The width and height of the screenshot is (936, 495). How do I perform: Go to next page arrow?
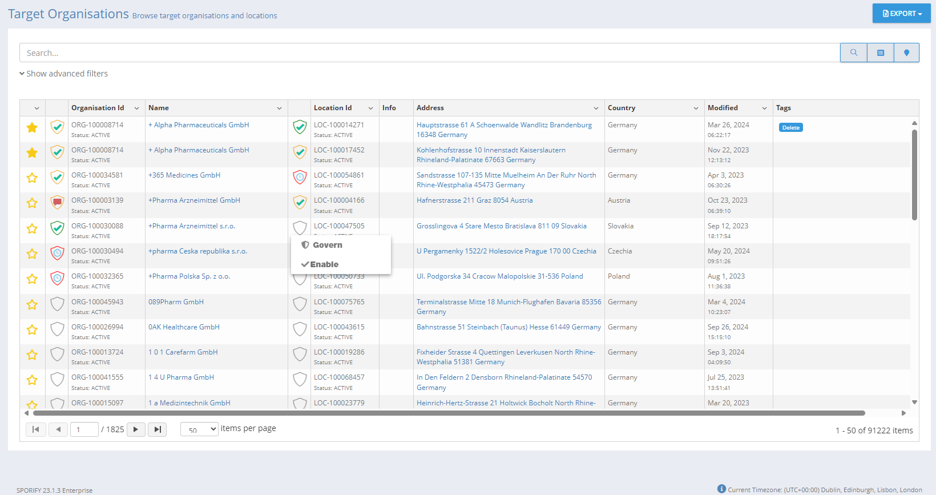[x=136, y=429]
